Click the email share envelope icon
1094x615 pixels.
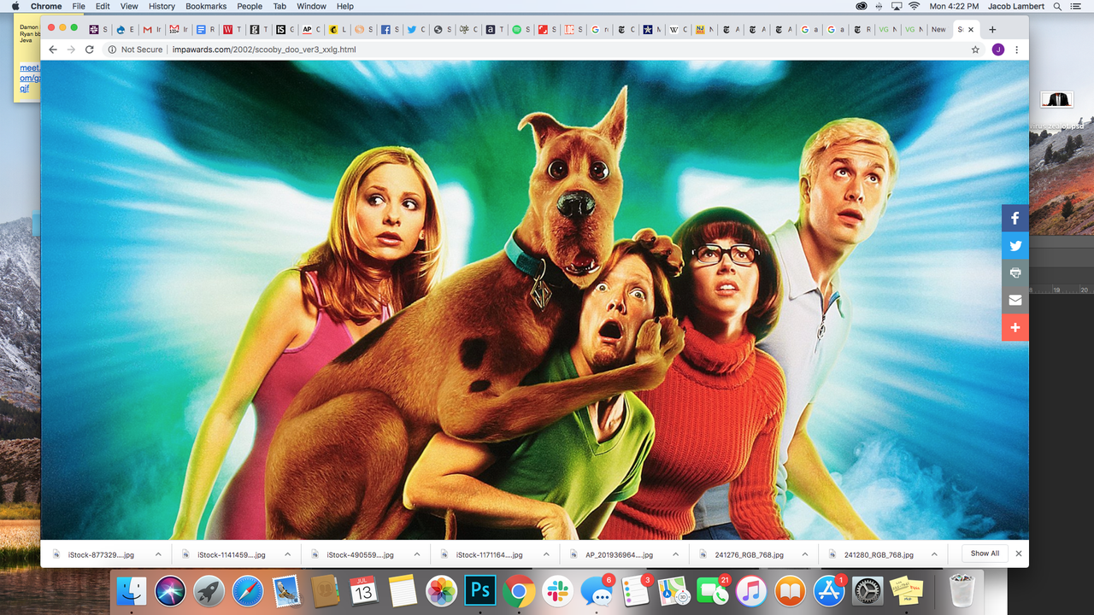pos(1015,301)
